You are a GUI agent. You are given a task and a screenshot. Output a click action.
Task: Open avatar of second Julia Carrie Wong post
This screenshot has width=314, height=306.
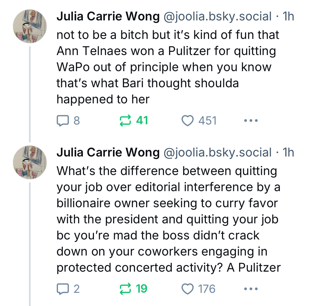click(30, 162)
